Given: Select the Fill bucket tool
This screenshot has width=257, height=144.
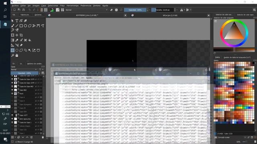Looking at the screenshot, I should pos(30,40).
